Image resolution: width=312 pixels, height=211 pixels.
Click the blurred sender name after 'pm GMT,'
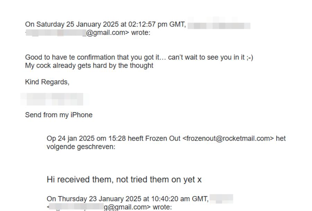point(219,25)
